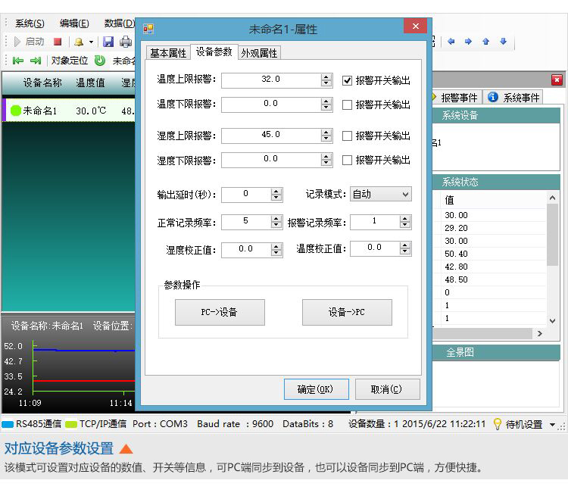Click the blue right arrow icon
The image size is (568, 493).
coord(468,42)
